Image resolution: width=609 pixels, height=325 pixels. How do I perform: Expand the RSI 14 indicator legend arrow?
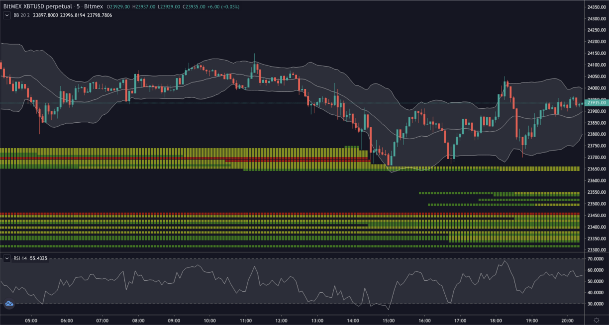coord(7,258)
